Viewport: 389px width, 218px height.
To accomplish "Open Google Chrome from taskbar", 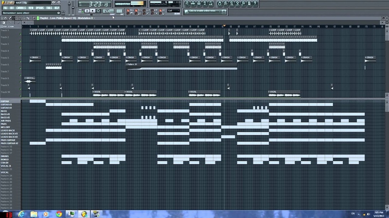I will click(59, 214).
